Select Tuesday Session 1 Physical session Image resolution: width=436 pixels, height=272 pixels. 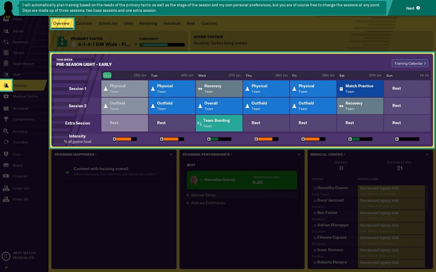click(x=172, y=89)
